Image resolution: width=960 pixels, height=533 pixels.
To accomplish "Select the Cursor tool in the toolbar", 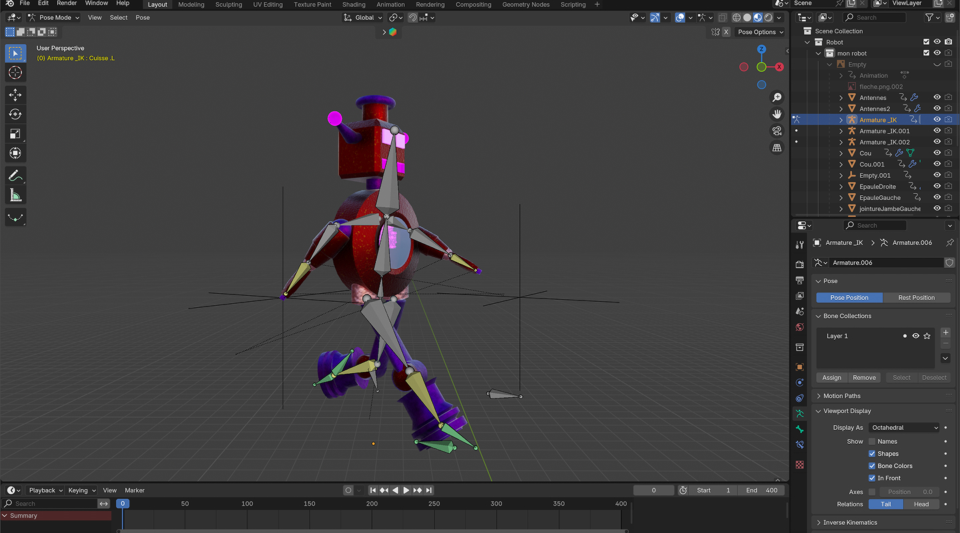I will [15, 73].
